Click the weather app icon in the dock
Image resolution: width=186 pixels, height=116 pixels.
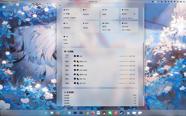128,113
